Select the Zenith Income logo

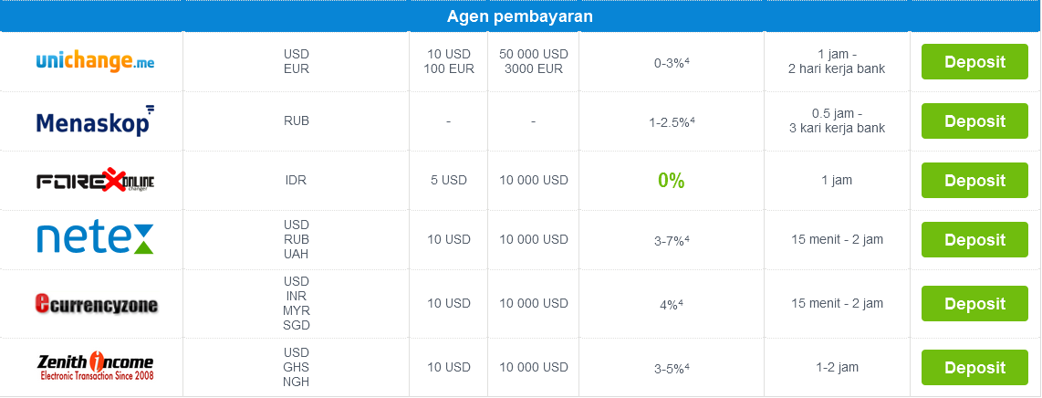tap(95, 368)
